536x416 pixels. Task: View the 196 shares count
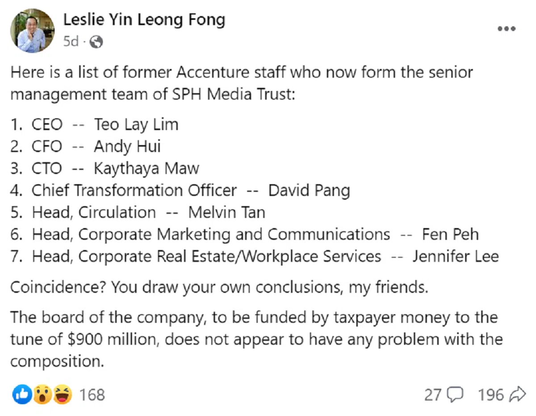click(490, 395)
